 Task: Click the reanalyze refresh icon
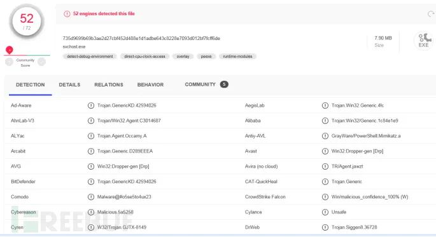click(x=431, y=13)
